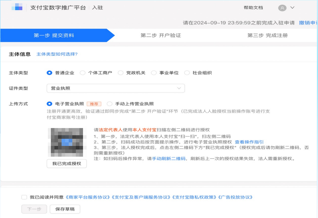Click 支付宝数字推广平台 title text
The height and width of the screenshot is (218, 318).
click(x=58, y=8)
